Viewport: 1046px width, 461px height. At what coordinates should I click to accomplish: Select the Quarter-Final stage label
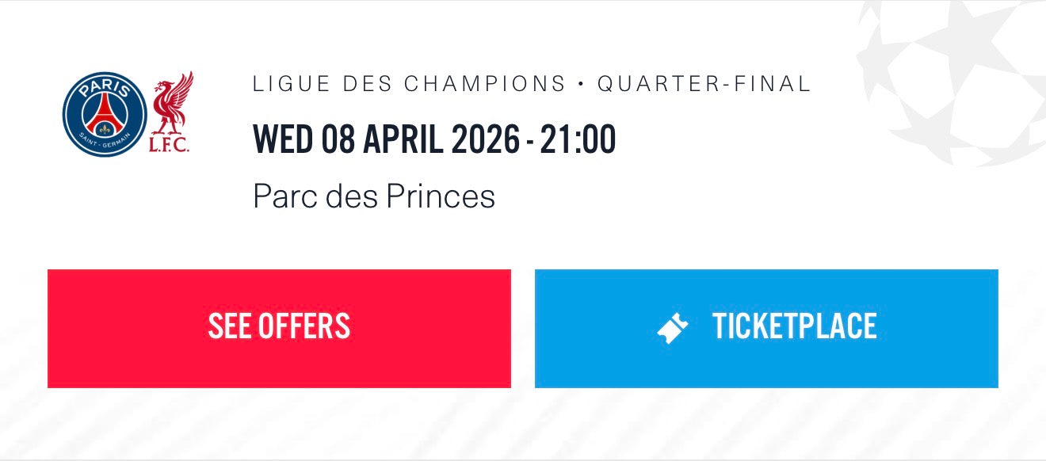click(704, 84)
